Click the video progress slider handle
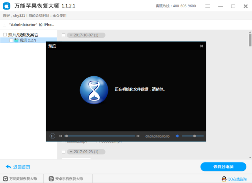The width and height of the screenshot is (252, 183). pyautogui.click(x=67, y=136)
